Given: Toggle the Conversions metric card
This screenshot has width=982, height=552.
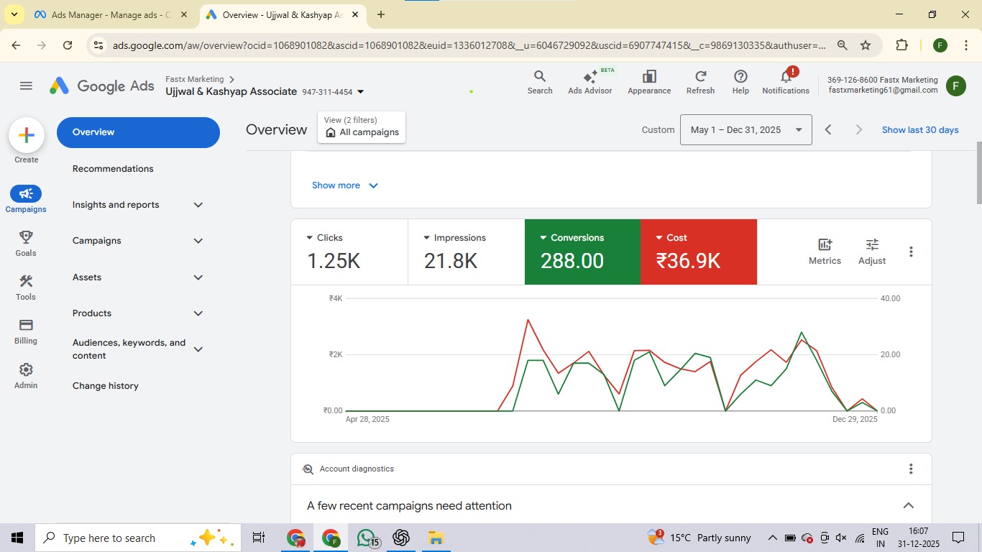Looking at the screenshot, I should click(x=582, y=252).
